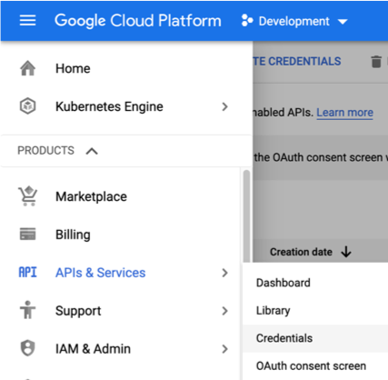Click the PRODUCTS section header label
Viewport: 388px width, 380px height.
45,151
